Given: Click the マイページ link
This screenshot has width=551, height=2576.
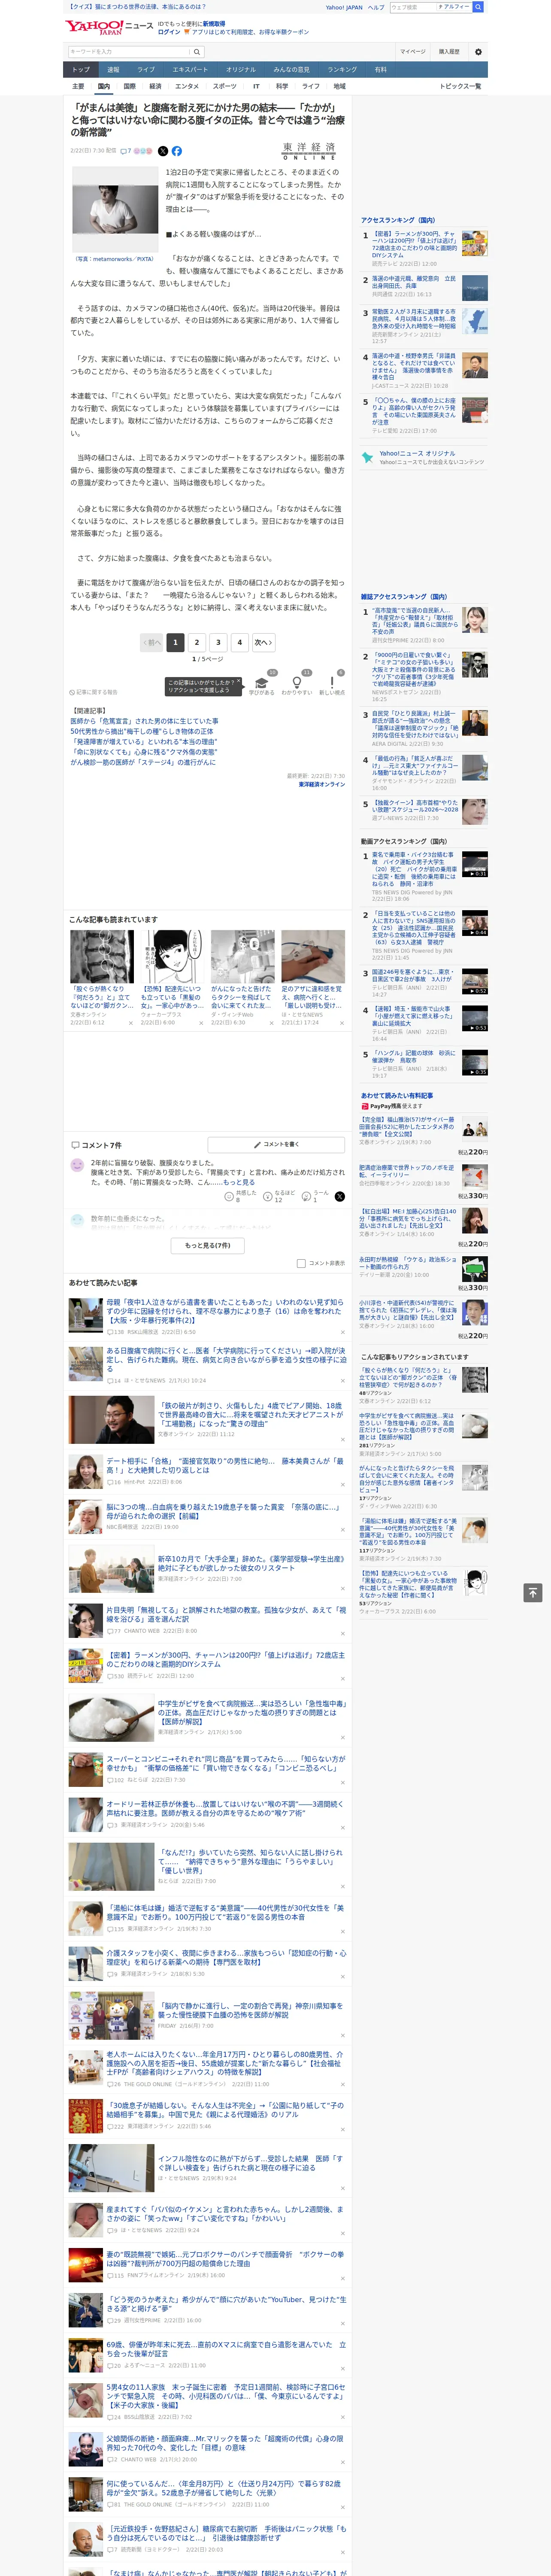Looking at the screenshot, I should (x=413, y=51).
